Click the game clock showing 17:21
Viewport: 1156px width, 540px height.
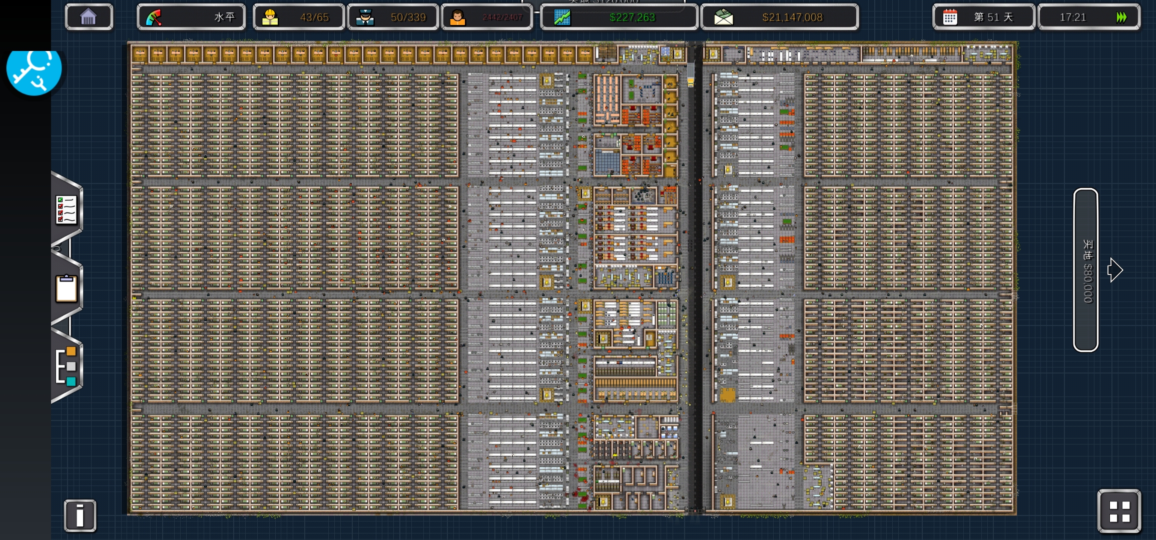[1073, 17]
